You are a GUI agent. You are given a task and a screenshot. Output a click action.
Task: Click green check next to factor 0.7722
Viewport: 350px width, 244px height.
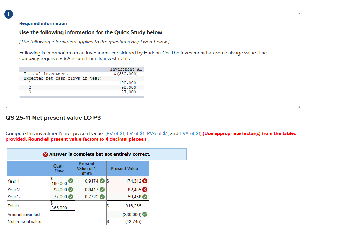pyautogui.click(x=102, y=197)
